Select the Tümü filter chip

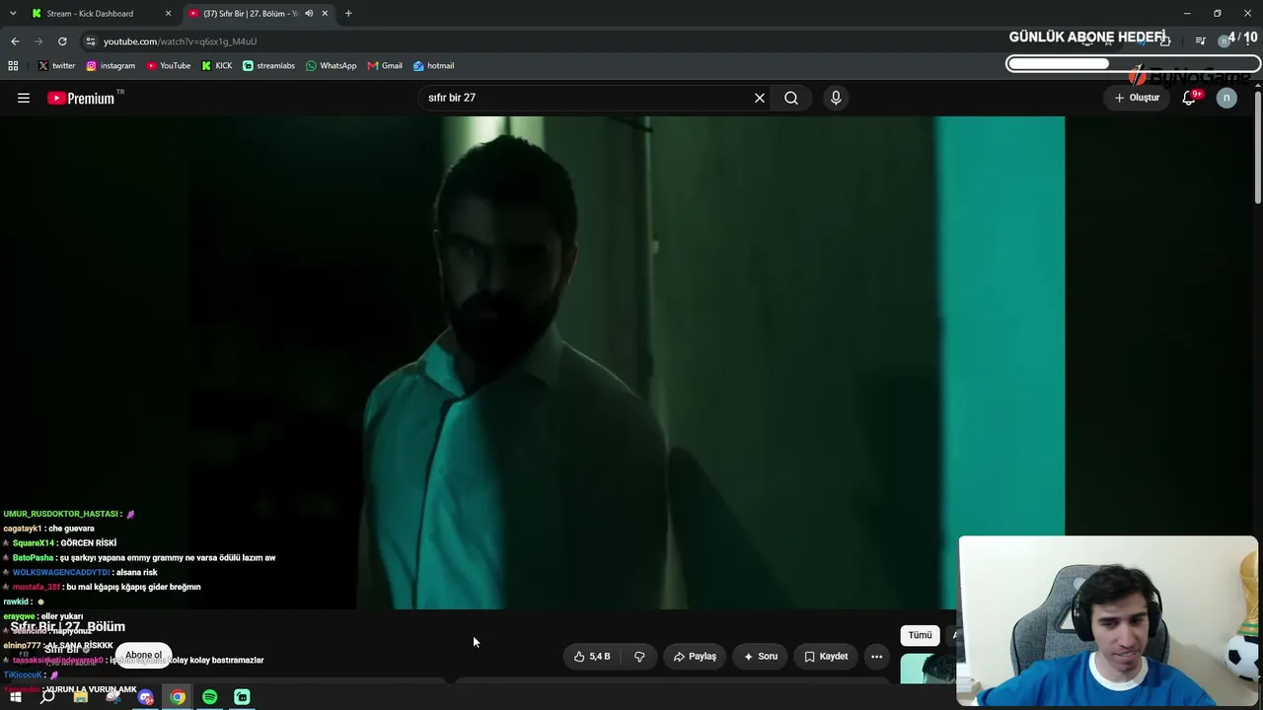tap(920, 635)
